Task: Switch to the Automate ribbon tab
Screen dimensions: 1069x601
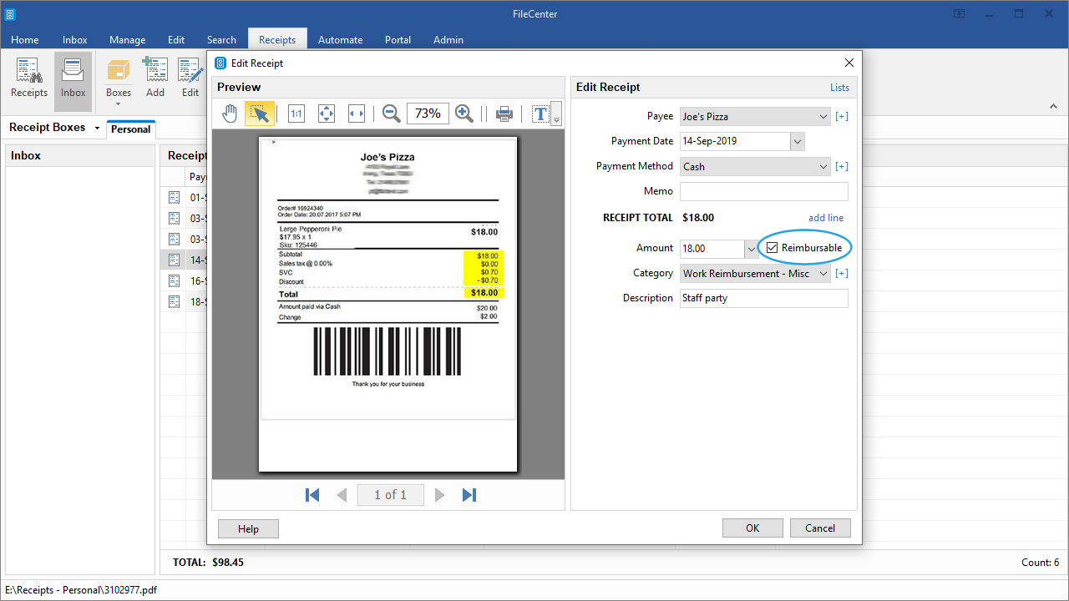Action: (x=340, y=39)
